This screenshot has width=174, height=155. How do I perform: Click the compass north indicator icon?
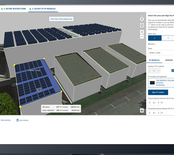[x=142, y=19]
